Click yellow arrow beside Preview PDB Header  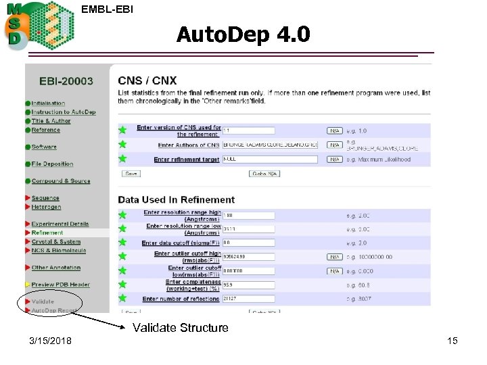[27, 285]
